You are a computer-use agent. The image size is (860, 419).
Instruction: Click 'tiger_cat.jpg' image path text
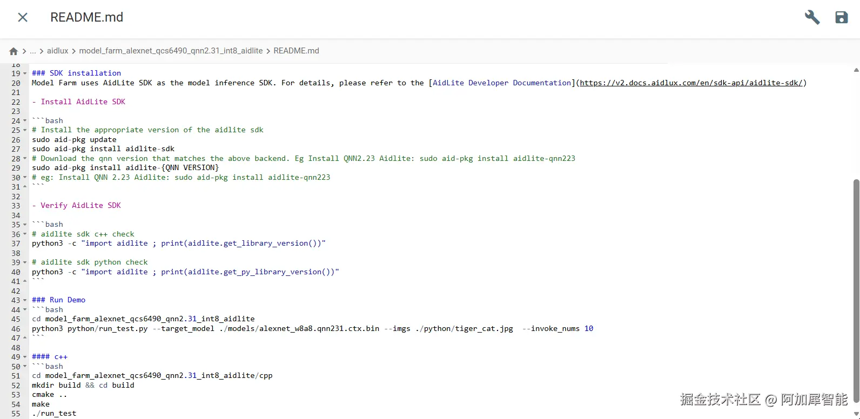click(484, 328)
